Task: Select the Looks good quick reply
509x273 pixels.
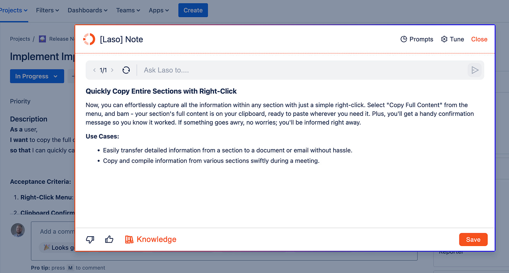Action: coord(58,247)
